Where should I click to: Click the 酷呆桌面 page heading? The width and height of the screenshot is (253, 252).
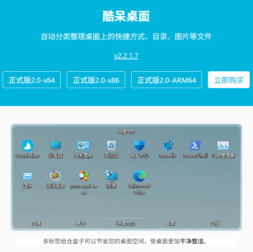(x=126, y=16)
